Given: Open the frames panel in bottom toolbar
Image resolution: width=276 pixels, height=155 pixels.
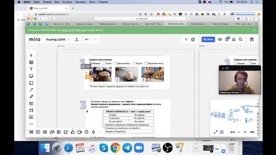Looking at the screenshot, I should 31,132.
